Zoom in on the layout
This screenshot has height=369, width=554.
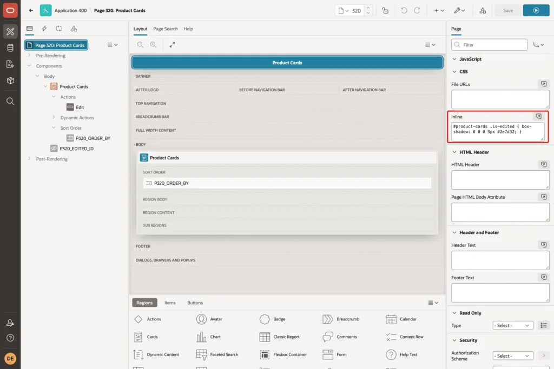[153, 45]
